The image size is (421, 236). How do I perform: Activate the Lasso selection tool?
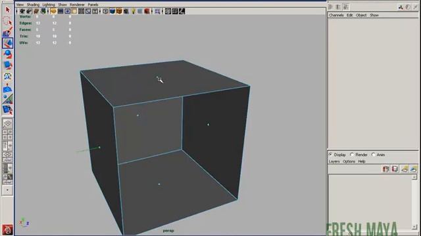[x=7, y=21]
